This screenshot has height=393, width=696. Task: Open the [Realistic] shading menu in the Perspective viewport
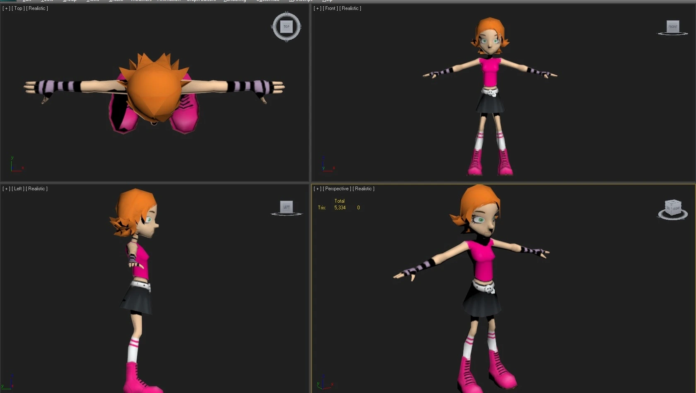coord(363,189)
